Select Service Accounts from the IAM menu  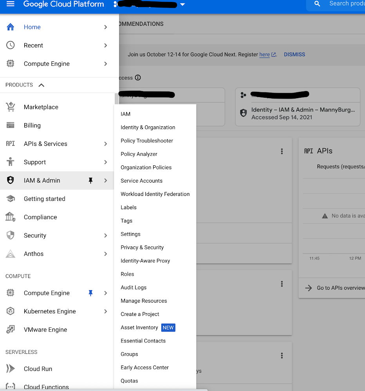141,180
